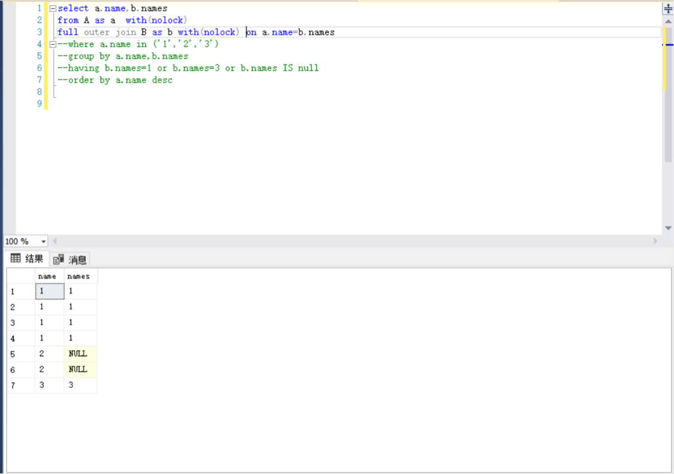The width and height of the screenshot is (674, 474).
Task: Select result row 6 header
Action: (21, 370)
